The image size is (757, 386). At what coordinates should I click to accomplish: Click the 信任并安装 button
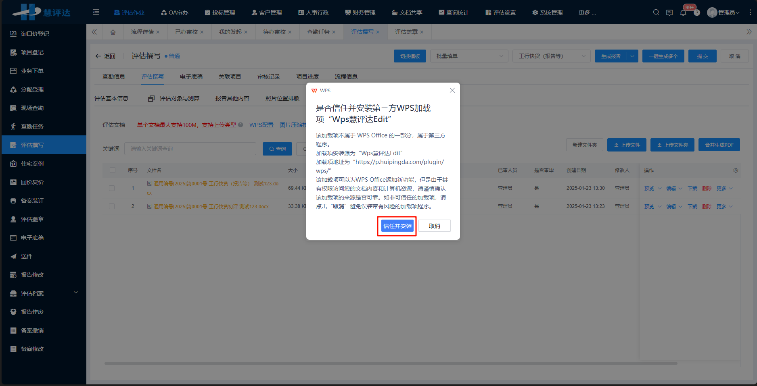point(397,226)
